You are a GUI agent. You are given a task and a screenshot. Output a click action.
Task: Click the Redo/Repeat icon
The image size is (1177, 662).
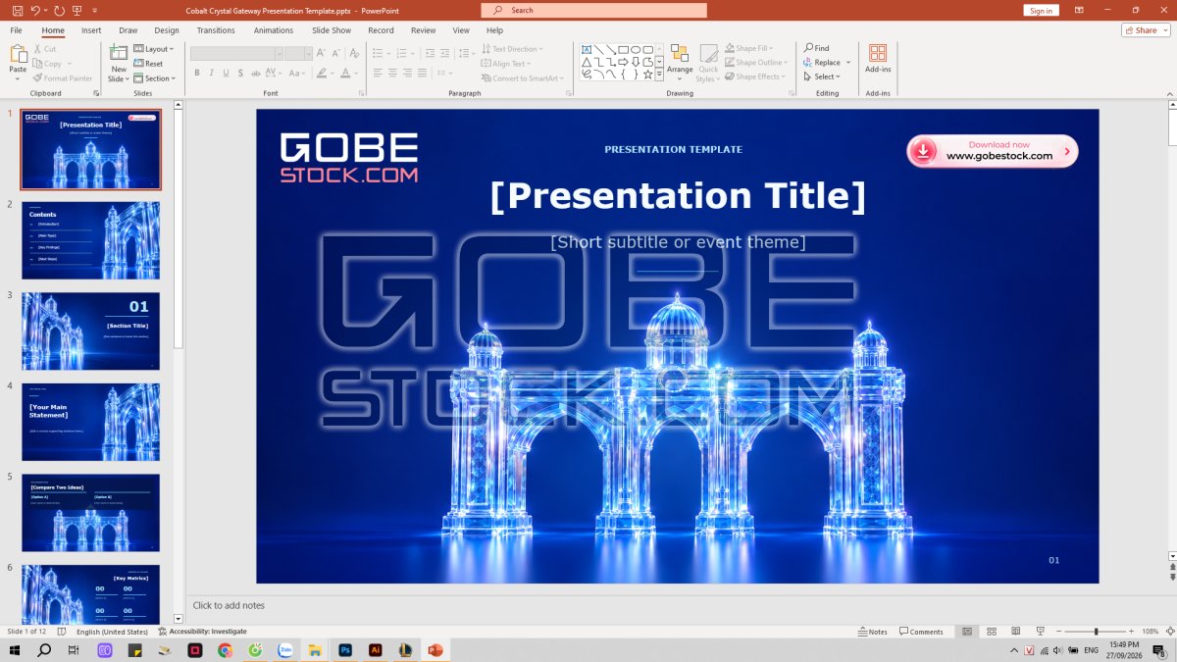(59, 10)
